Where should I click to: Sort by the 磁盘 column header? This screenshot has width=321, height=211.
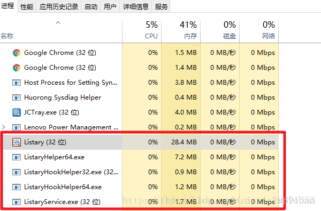pos(220,31)
